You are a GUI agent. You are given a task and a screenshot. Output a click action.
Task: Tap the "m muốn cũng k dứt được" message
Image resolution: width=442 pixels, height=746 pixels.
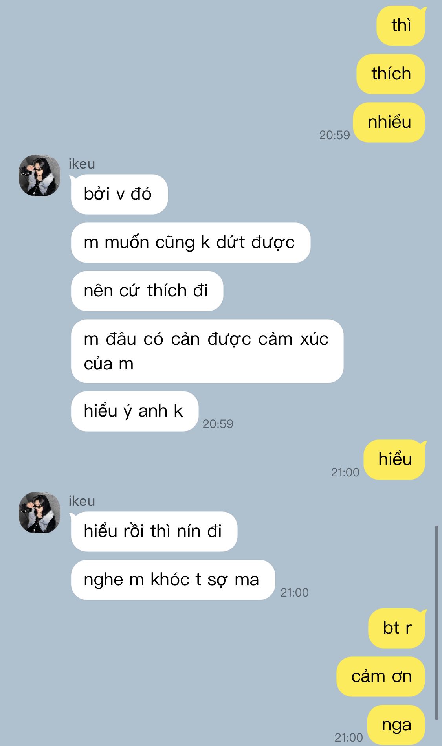191,243
